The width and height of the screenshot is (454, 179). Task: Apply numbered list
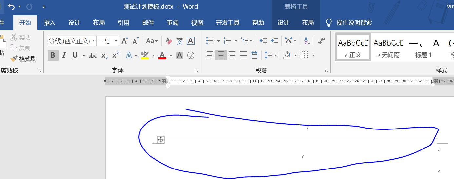pos(227,41)
